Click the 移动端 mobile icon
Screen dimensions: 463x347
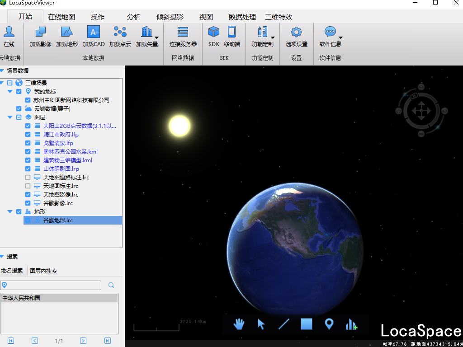231,32
